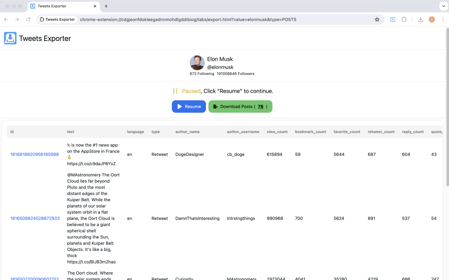Open the Chrome three-dot menu
The height and width of the screenshot is (280, 449).
[443, 20]
